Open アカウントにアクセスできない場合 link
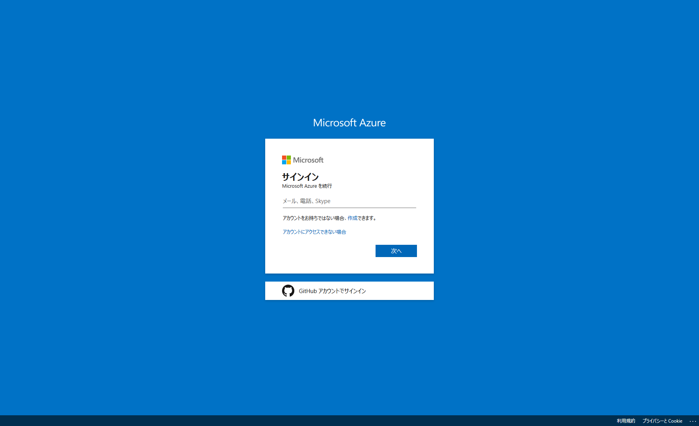The height and width of the screenshot is (426, 699). pyautogui.click(x=314, y=232)
